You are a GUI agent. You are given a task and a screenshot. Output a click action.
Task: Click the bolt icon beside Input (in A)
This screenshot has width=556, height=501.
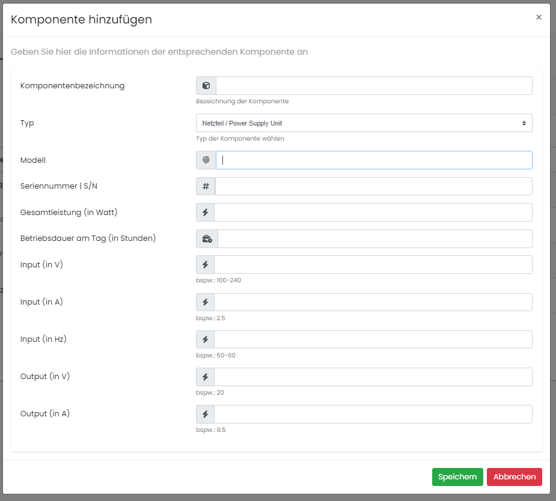(205, 302)
